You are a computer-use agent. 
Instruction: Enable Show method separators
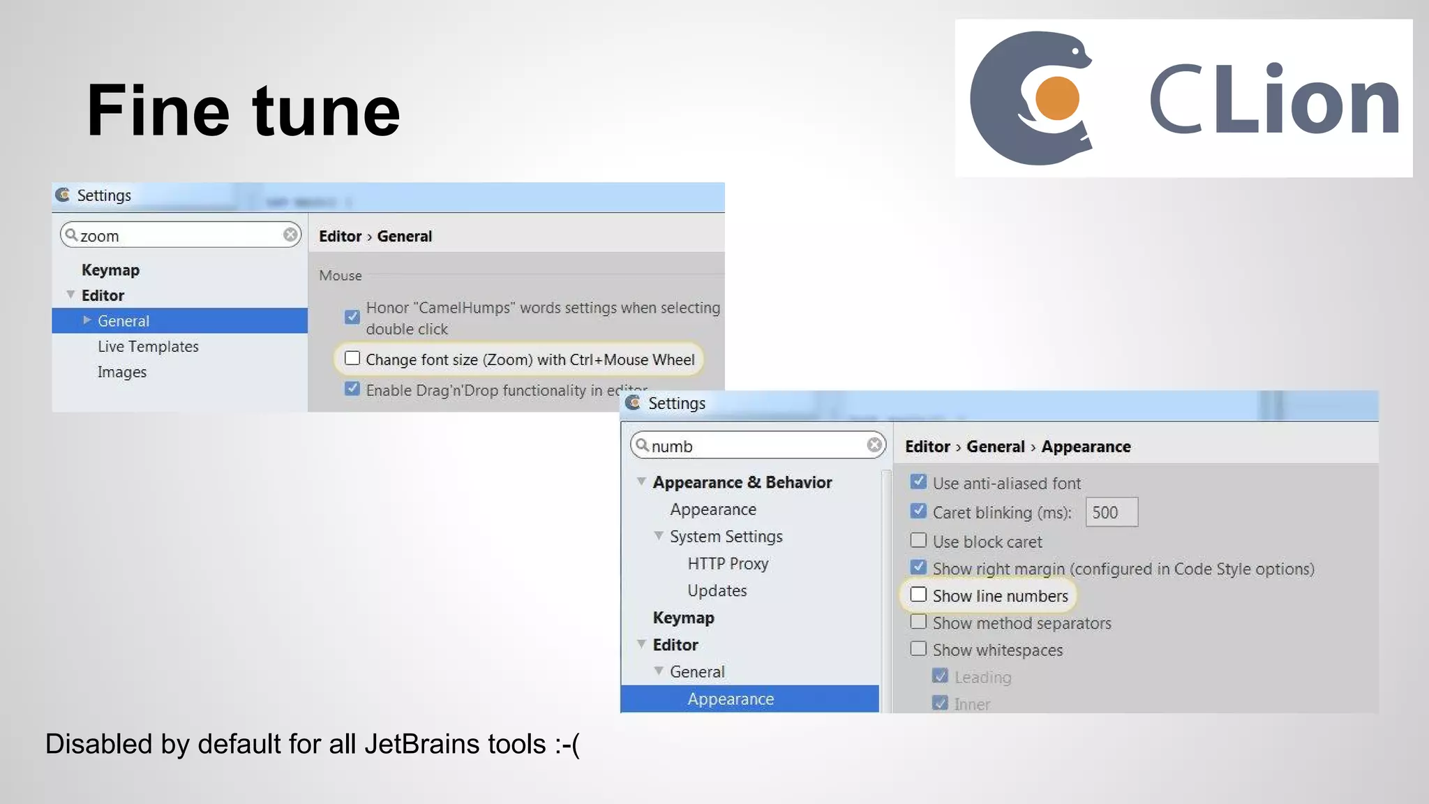tap(918, 622)
